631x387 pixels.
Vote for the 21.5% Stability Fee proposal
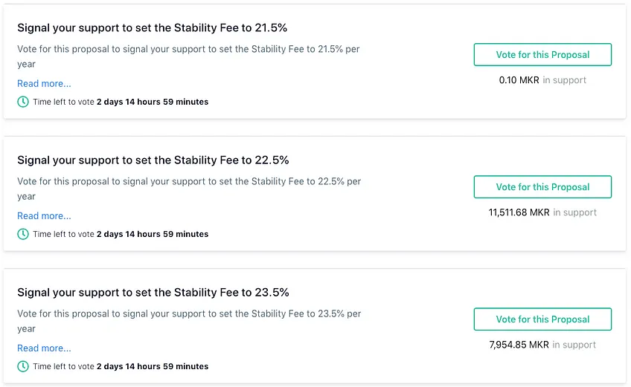point(542,55)
